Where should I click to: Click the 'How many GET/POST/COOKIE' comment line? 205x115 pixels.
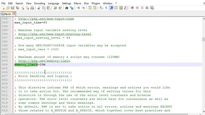tap(70, 45)
